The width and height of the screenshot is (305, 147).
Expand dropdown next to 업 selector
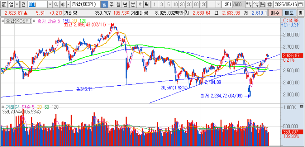17,4
